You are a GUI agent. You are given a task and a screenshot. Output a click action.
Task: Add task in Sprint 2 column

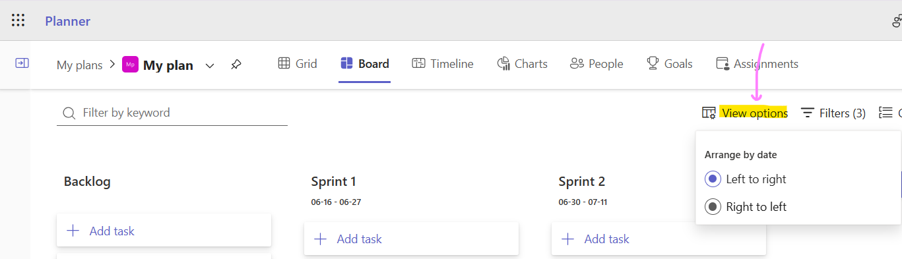tap(659, 239)
